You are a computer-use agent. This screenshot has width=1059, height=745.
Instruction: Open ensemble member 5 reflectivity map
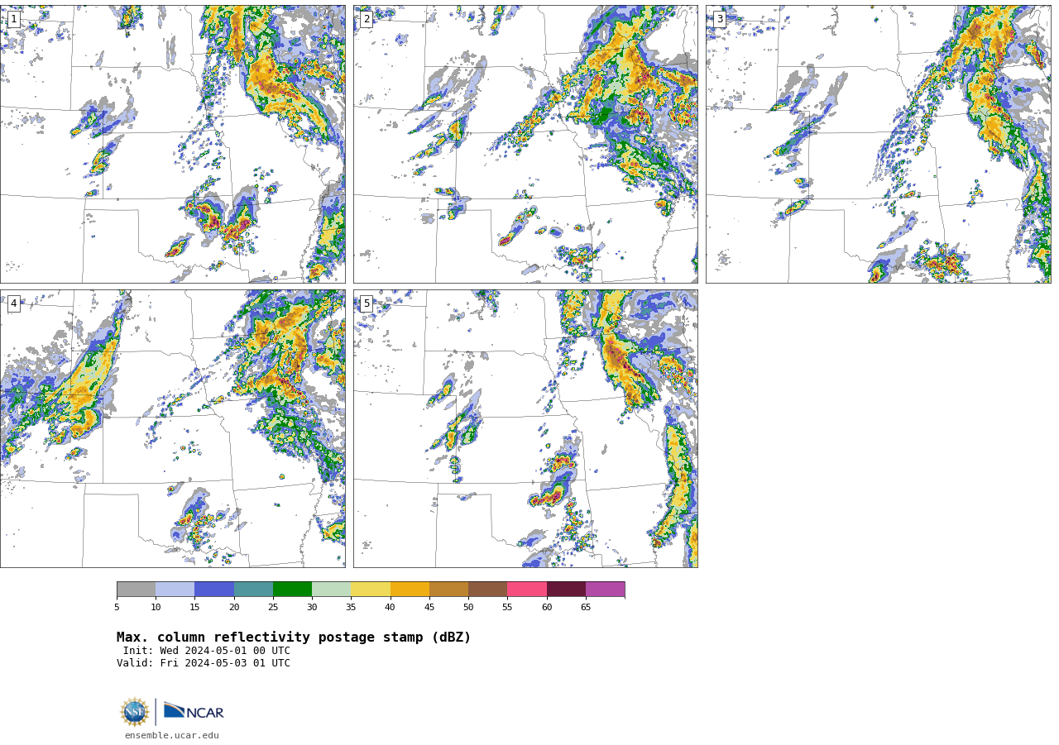525,428
